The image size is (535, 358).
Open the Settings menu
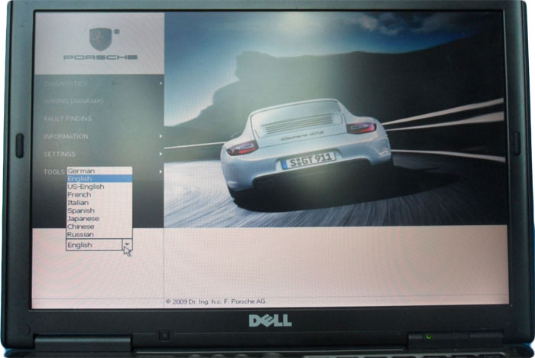[60, 155]
